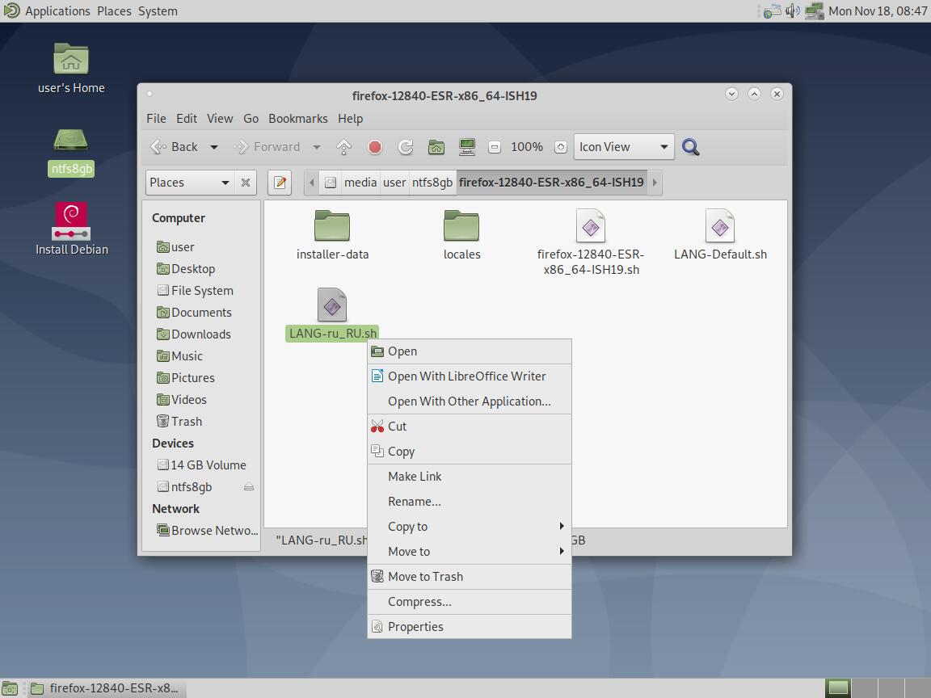
Task: Open the System panel menu
Action: point(158,11)
